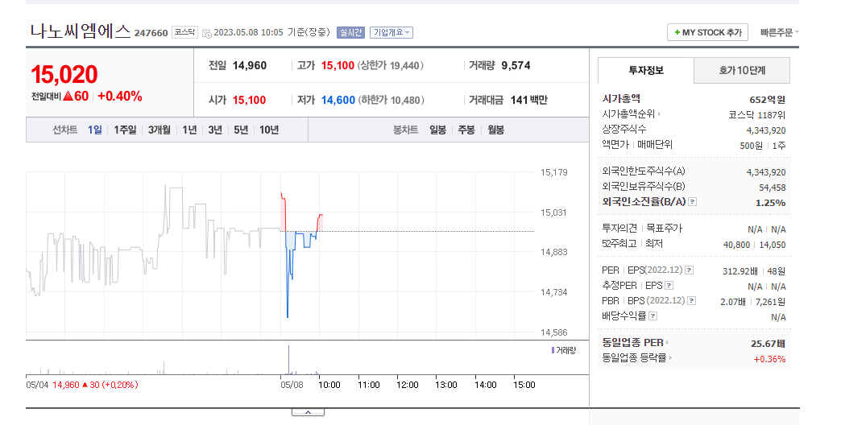
Task: Select the 5년 line chart period
Action: coord(241,130)
